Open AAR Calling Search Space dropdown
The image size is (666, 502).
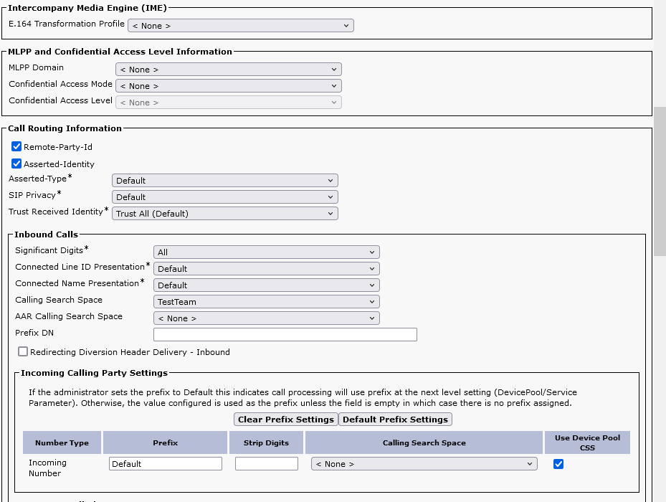click(x=266, y=318)
